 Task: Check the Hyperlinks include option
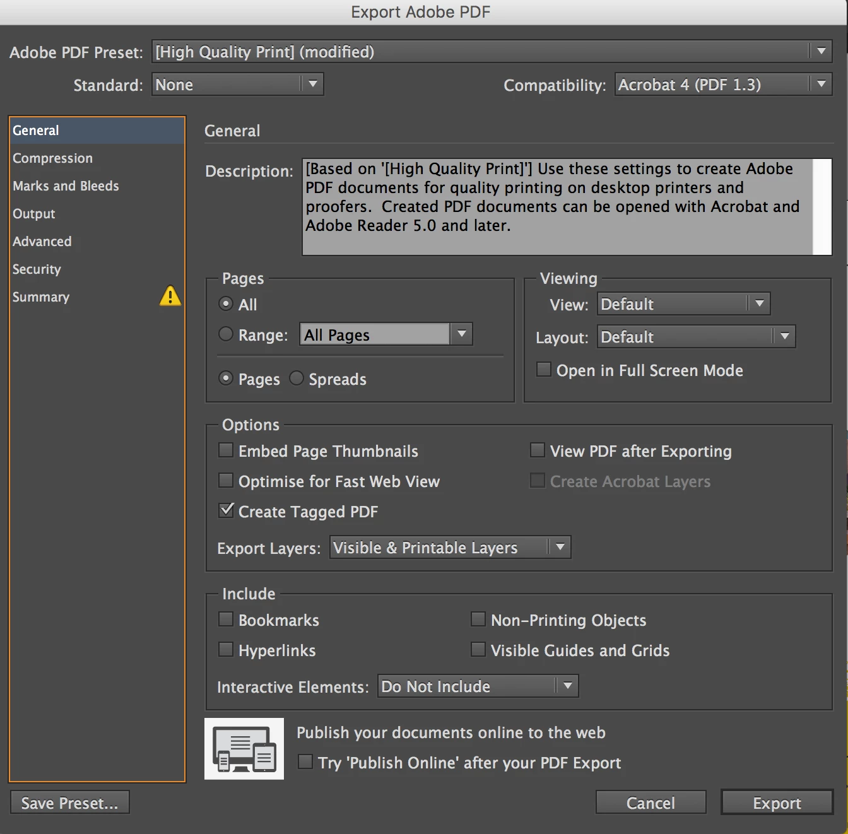tap(226, 649)
